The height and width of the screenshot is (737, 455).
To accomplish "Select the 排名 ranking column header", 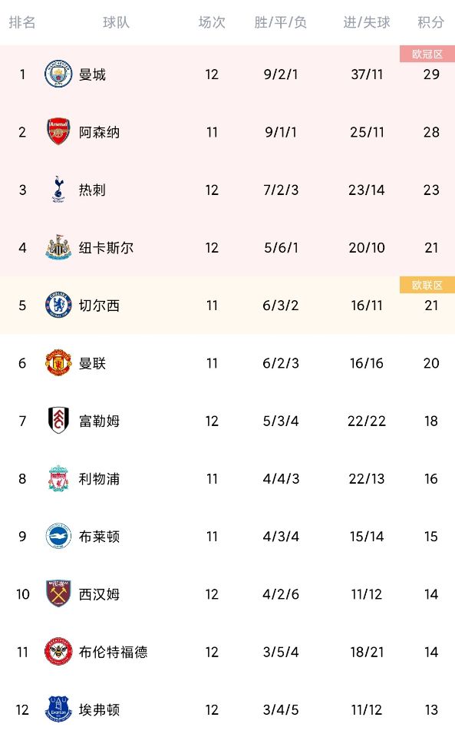I will [22, 22].
